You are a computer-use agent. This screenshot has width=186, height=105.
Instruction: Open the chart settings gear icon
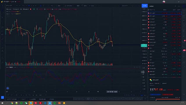(132, 6)
